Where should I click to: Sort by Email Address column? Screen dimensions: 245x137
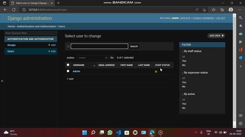(106, 65)
